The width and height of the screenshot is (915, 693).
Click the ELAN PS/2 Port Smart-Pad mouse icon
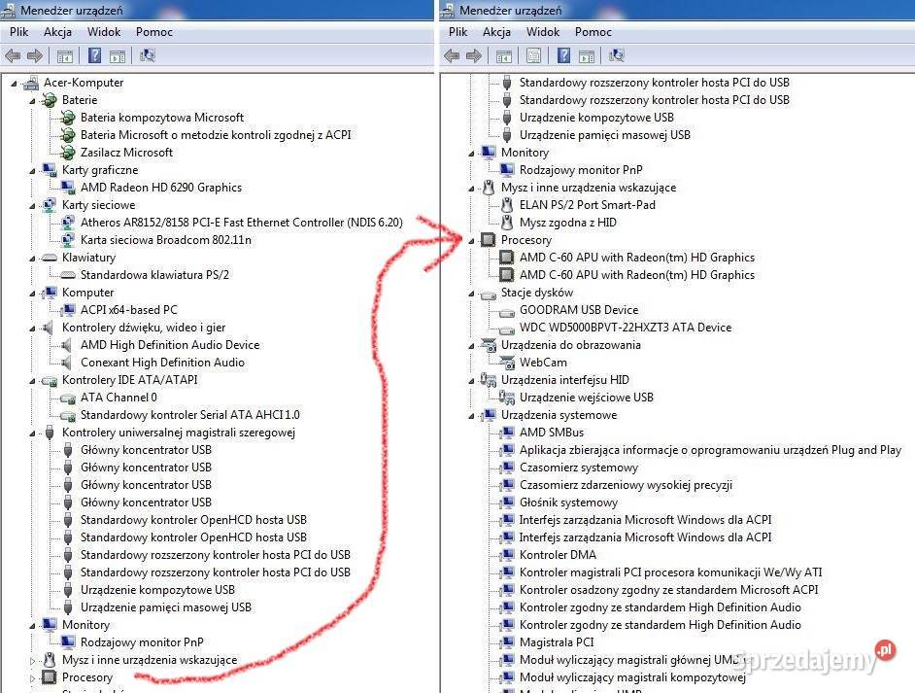coord(506,205)
